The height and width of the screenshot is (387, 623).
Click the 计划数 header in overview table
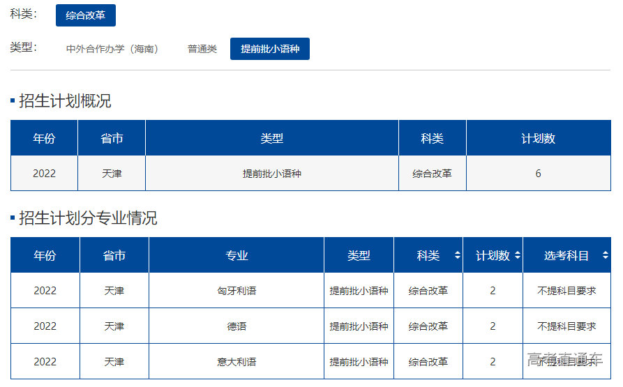538,139
